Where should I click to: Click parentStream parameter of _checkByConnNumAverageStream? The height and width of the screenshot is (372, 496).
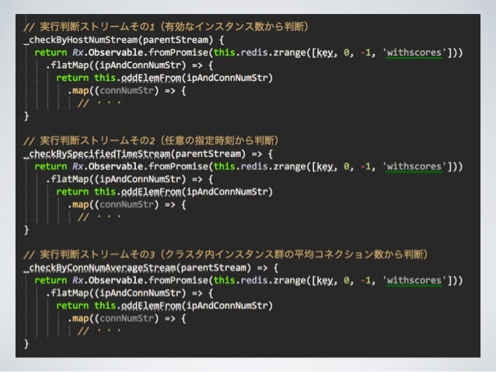click(214, 268)
